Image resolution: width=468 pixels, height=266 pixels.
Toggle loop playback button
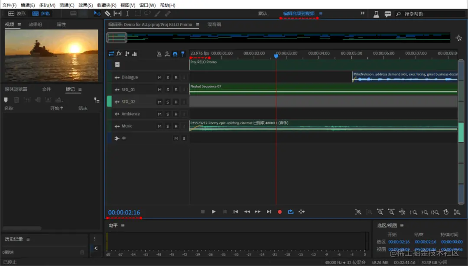[290, 212]
